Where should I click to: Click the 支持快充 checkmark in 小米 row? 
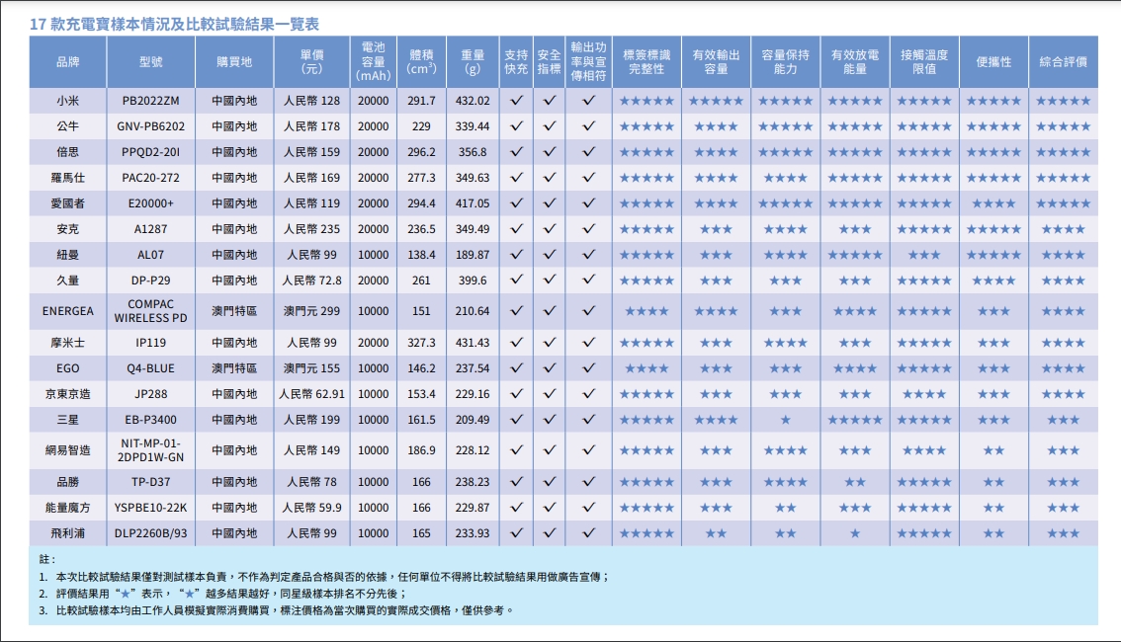516,101
